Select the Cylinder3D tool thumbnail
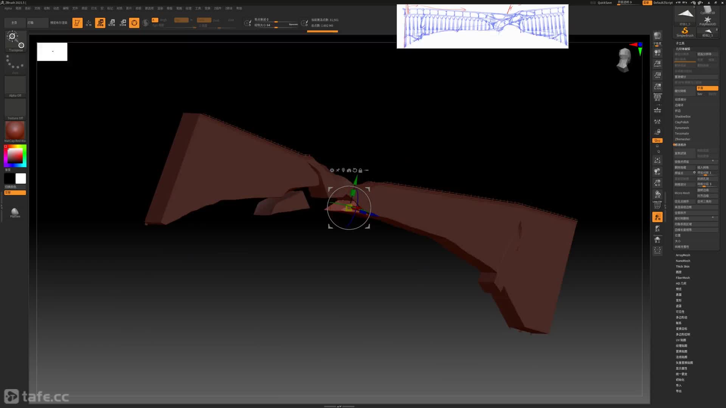Image resolution: width=726 pixels, height=408 pixels. (x=707, y=10)
